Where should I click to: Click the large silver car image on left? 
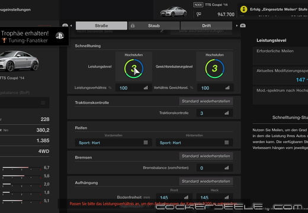[x=19, y=61]
